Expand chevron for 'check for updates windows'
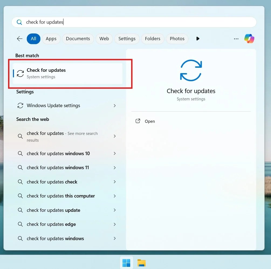 [x=115, y=239]
